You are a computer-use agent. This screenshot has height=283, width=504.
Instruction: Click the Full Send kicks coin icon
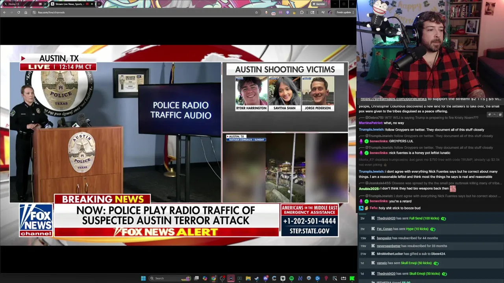(443, 219)
